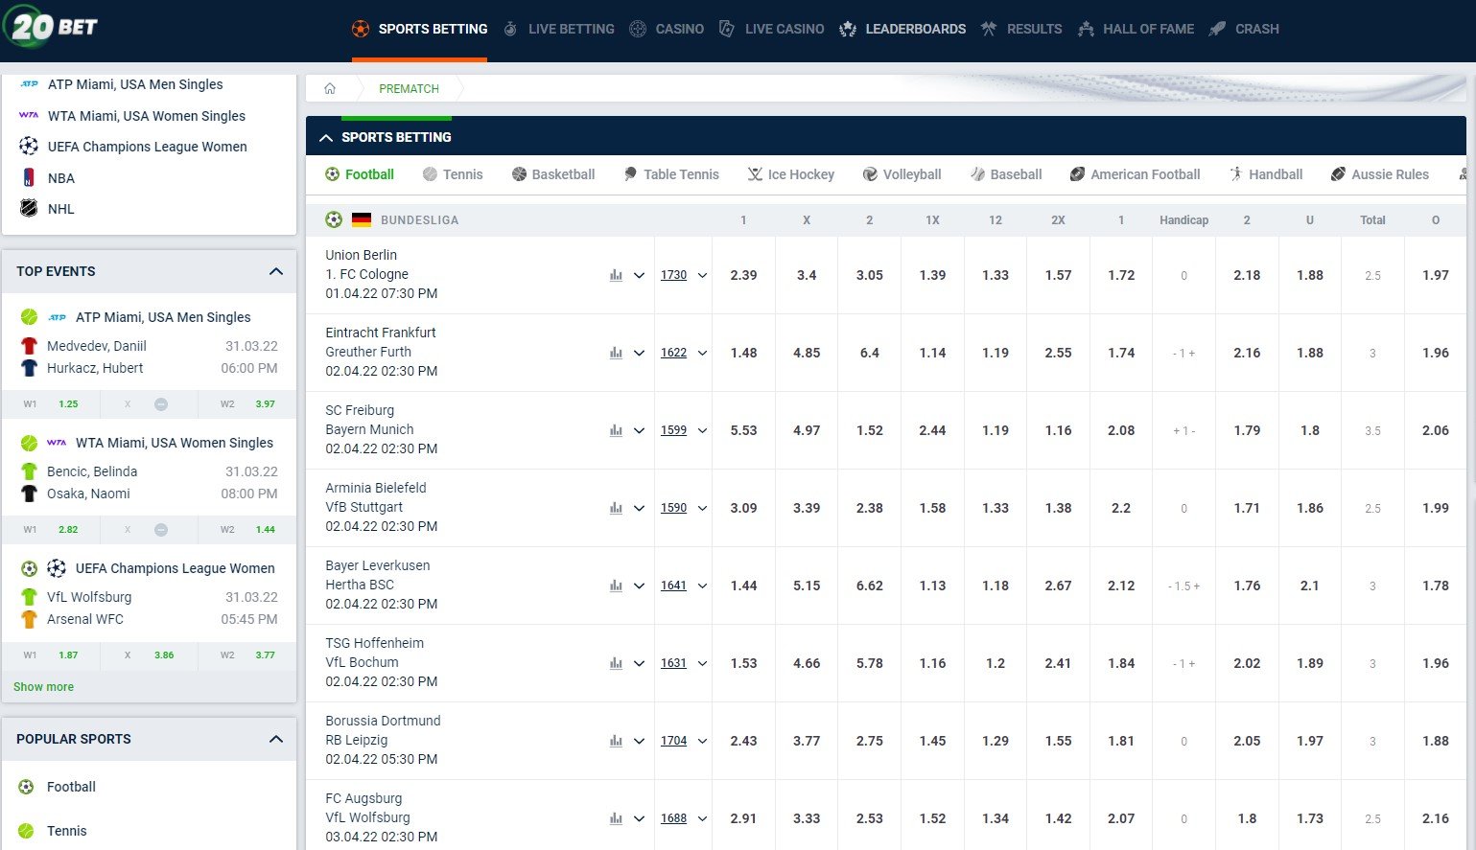Click Show more under Top Events
This screenshot has width=1476, height=850.
point(43,687)
